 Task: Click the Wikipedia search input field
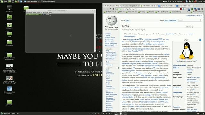point(189,20)
